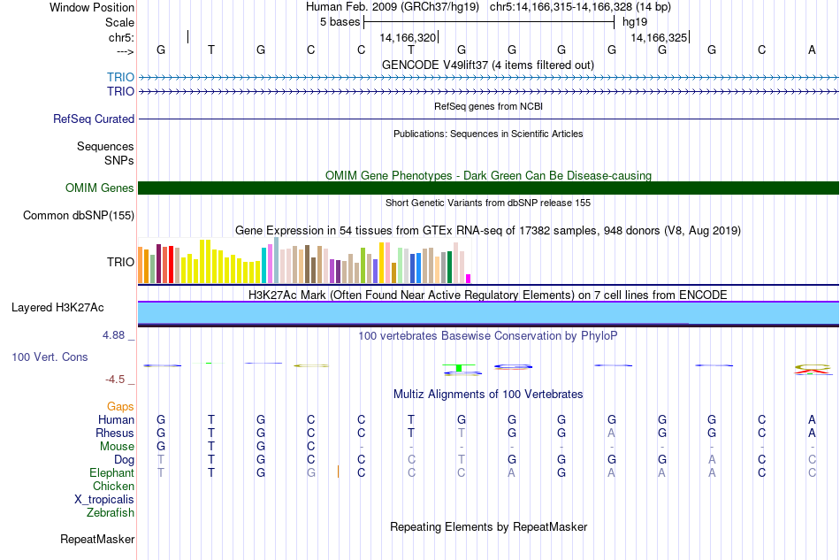Click the X_tropicalis species label

(x=104, y=500)
